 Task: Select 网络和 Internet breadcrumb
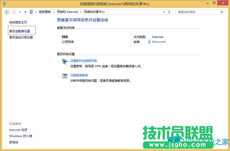[67, 12]
